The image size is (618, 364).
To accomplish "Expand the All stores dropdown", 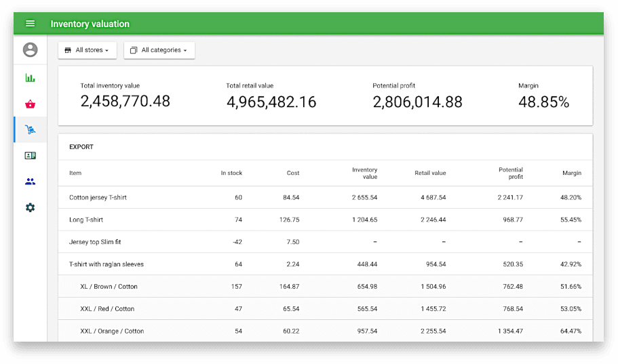I will click(x=88, y=50).
